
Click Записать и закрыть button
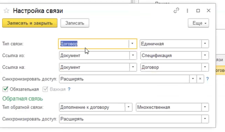30,23
